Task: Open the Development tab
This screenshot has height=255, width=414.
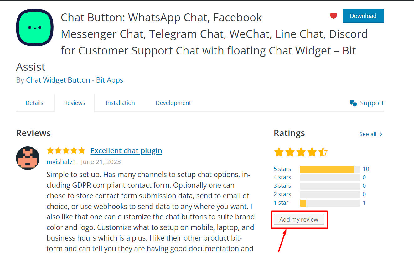Action: tap(173, 103)
